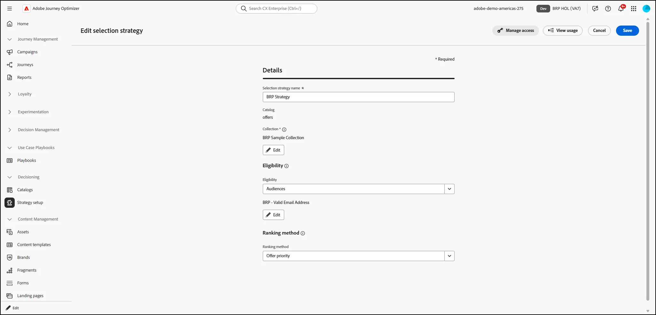
Task: Click the Adobe logo icon
Action: (x=27, y=9)
